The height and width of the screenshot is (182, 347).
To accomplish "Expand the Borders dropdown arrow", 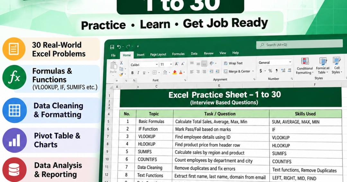I will [159, 73].
